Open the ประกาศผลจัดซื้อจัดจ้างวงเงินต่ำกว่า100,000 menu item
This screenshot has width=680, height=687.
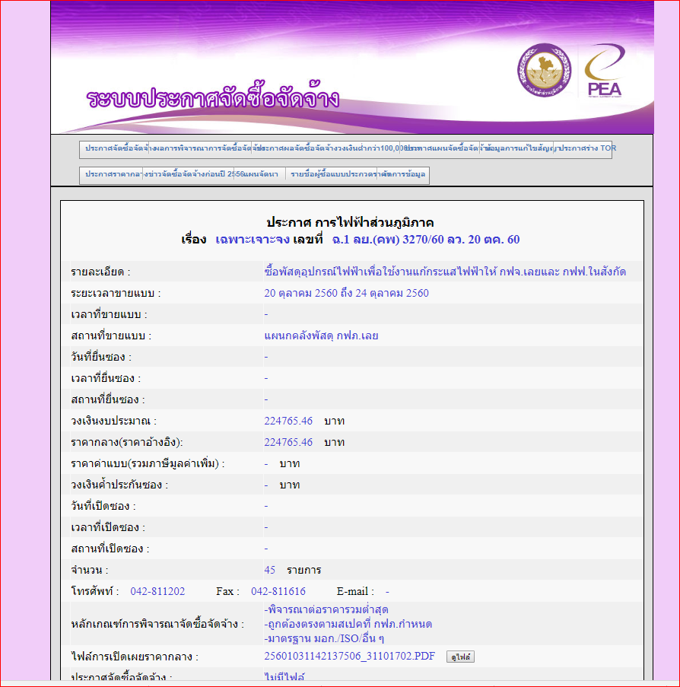(326, 148)
